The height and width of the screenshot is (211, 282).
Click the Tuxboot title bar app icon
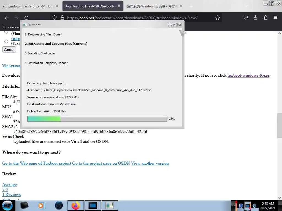tap(25, 25)
